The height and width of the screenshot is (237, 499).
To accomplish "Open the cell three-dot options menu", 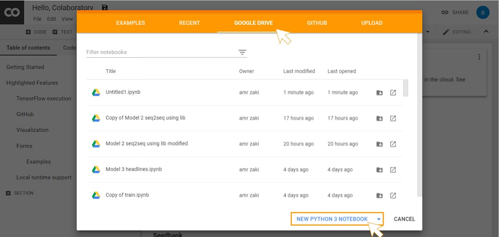I will click(479, 57).
